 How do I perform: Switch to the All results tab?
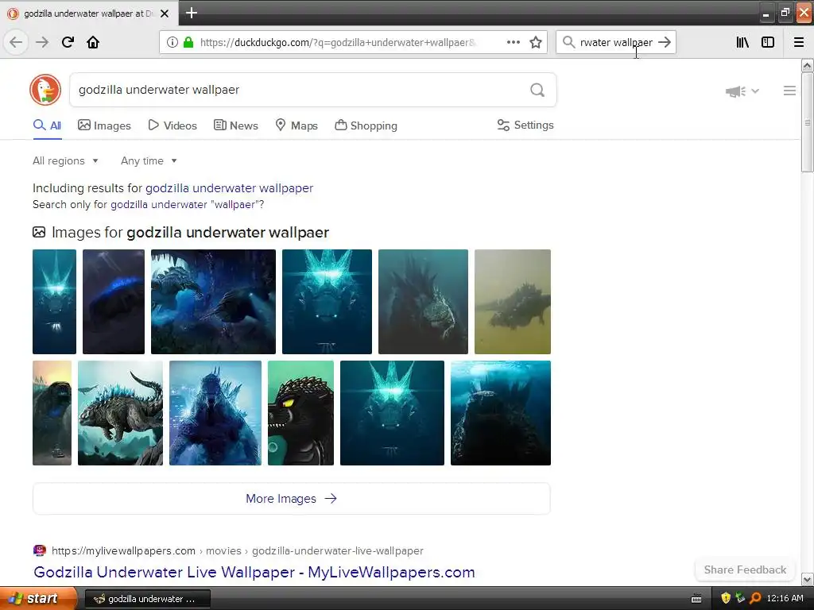tap(47, 125)
